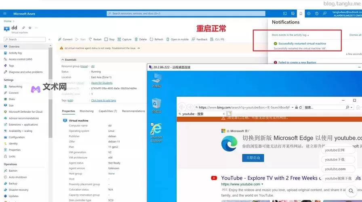This screenshot has height=202, width=362.
Task: Focus the Azure global search box
Action: [x=186, y=14]
